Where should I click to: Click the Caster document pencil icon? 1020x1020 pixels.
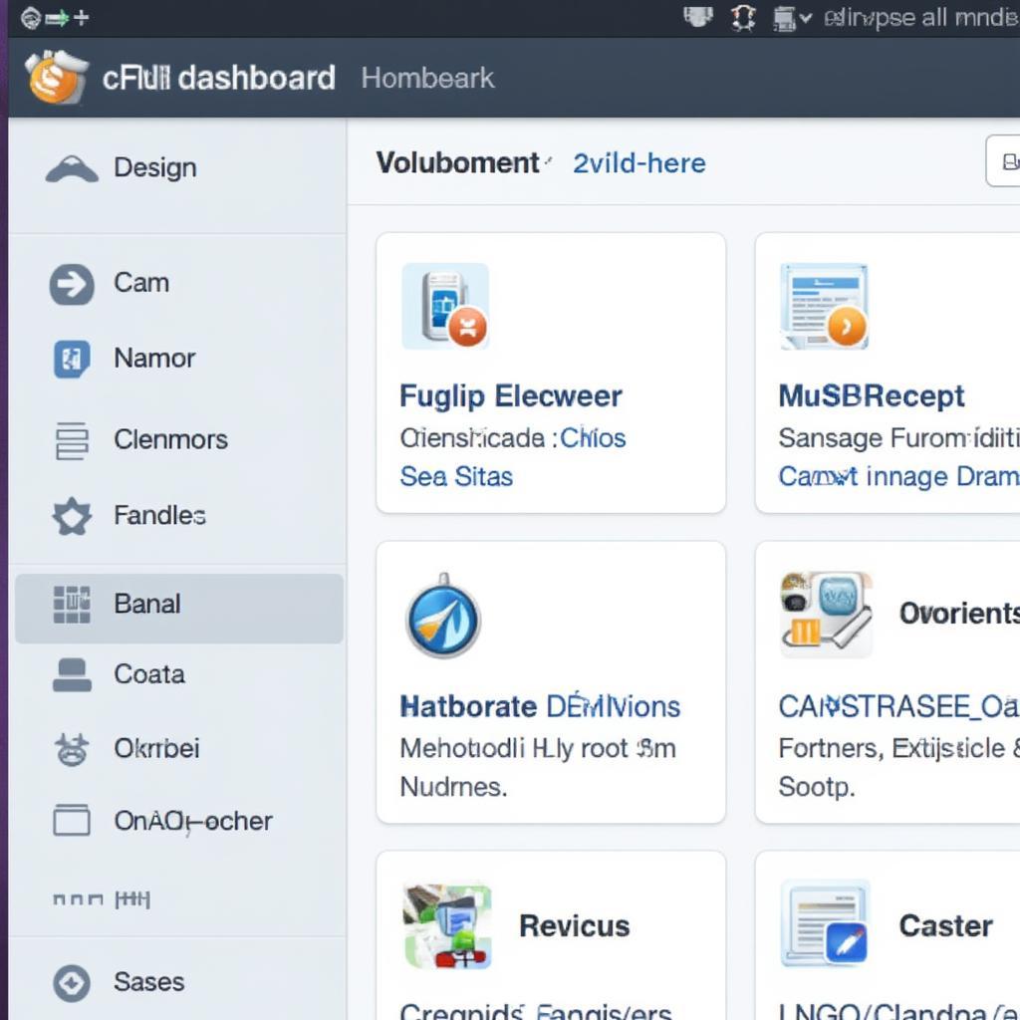(x=825, y=923)
